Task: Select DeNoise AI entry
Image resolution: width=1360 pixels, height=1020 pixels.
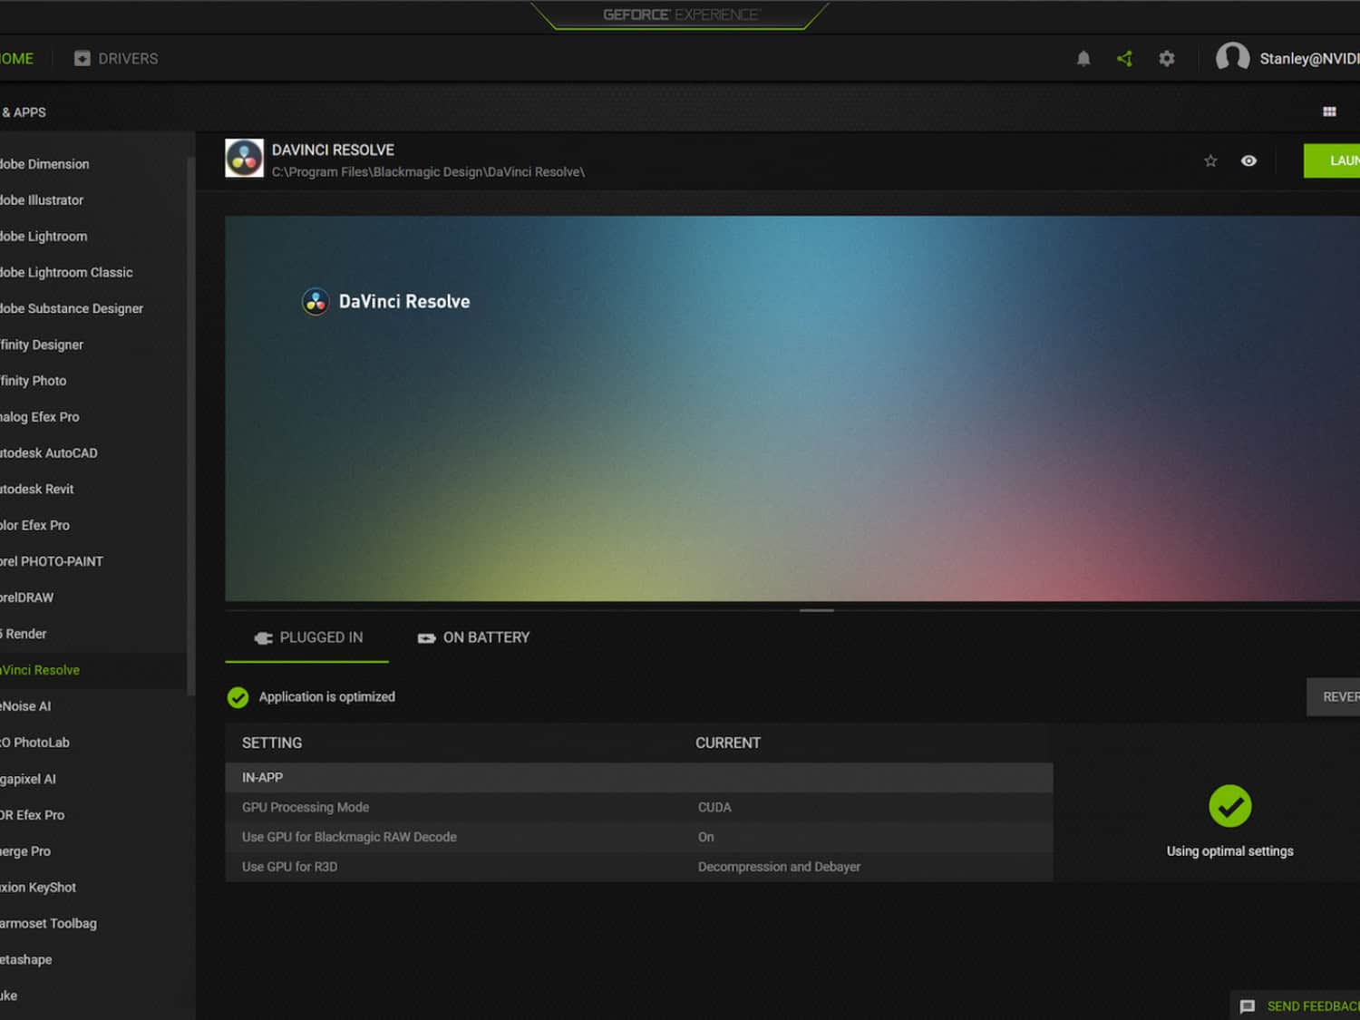Action: (26, 706)
